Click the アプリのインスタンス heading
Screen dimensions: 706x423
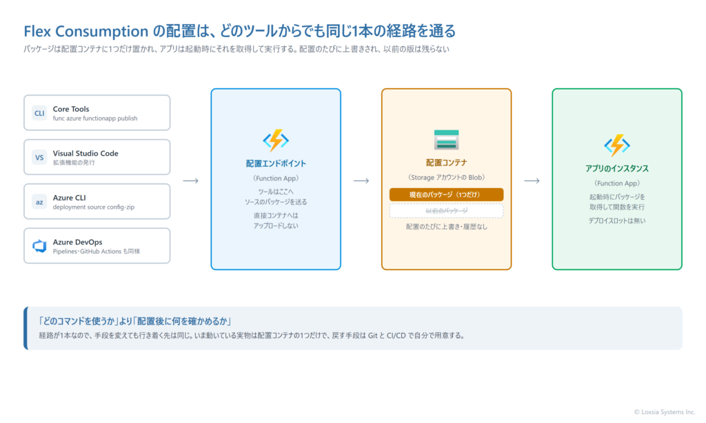(x=617, y=169)
